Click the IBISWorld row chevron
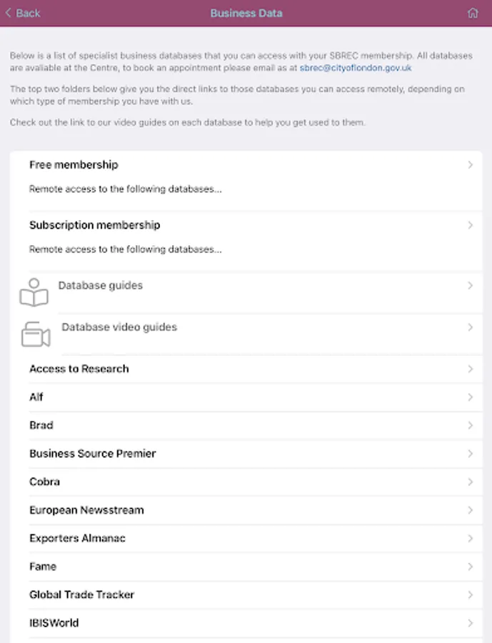This screenshot has width=492, height=643. [470, 623]
